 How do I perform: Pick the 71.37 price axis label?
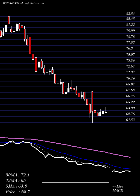(130, 72)
